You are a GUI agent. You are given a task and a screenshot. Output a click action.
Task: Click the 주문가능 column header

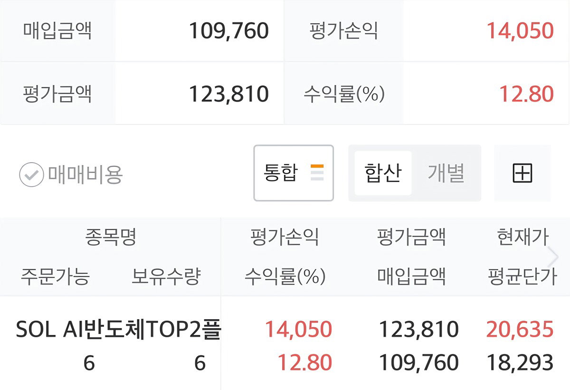(55, 276)
